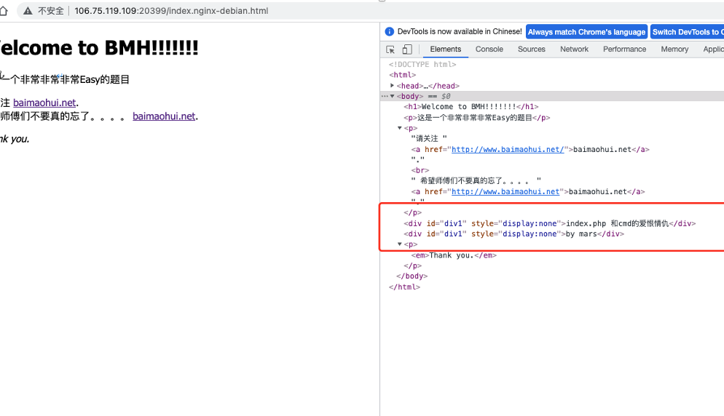Image resolution: width=724 pixels, height=416 pixels.
Task: Select the opening html tag line
Action: tap(402, 75)
